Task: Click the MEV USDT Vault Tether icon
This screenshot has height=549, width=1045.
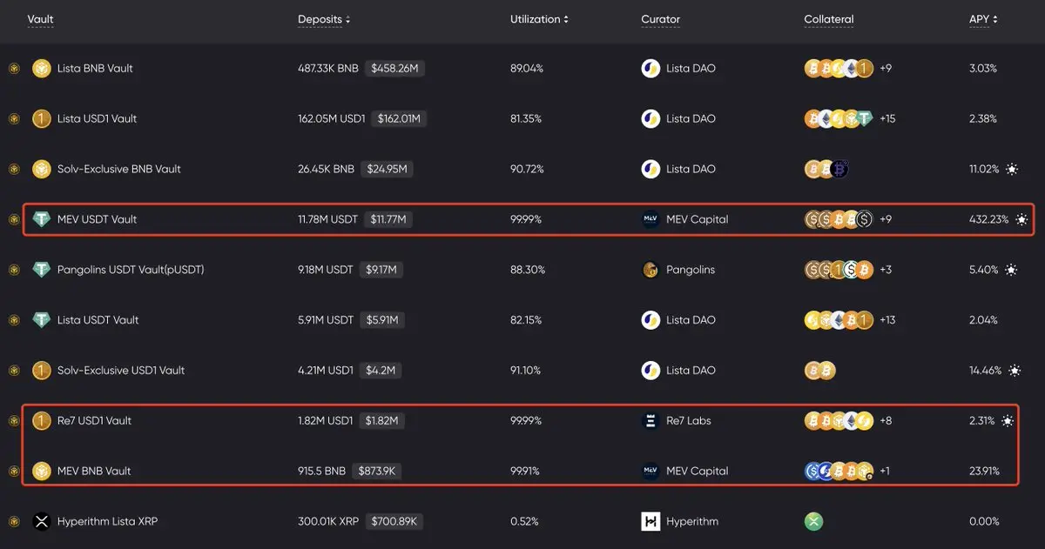Action: (x=42, y=219)
